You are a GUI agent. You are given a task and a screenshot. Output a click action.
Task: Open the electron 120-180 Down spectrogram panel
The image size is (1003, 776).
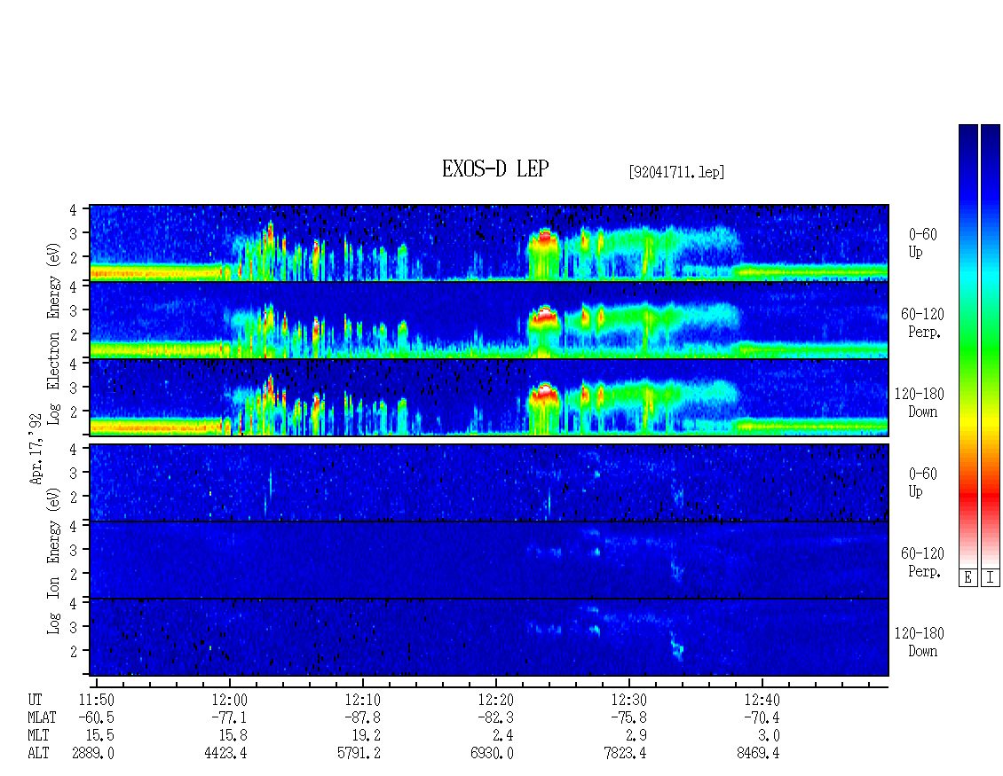(489, 397)
